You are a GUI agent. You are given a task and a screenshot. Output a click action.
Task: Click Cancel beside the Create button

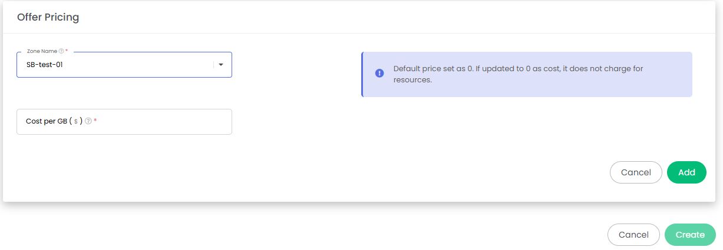(x=633, y=235)
